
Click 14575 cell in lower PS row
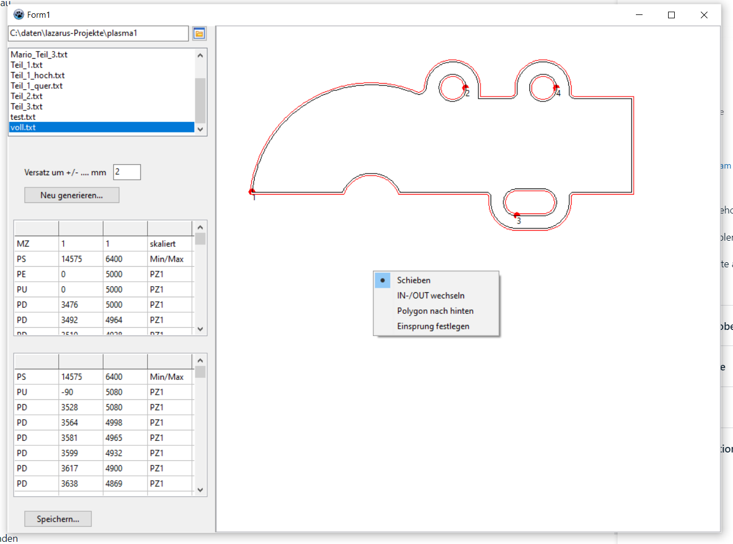click(81, 377)
